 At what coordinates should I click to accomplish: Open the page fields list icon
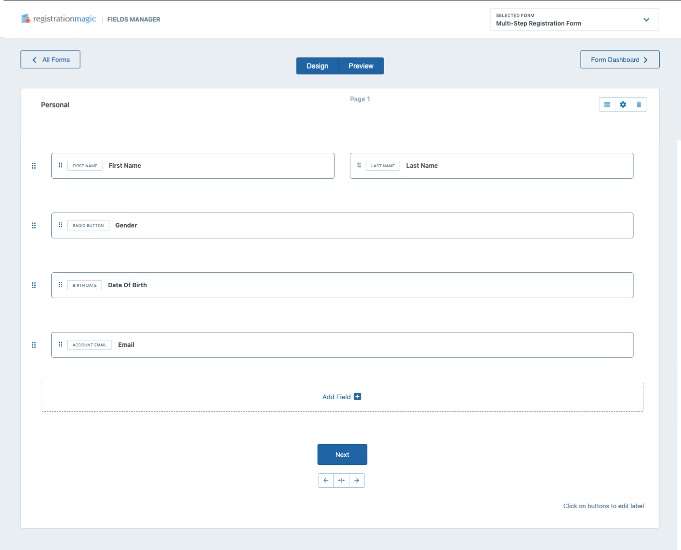607,105
